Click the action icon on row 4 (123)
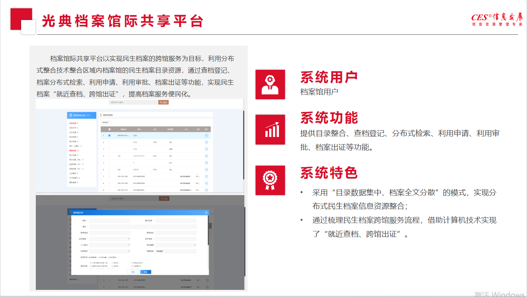The image size is (527, 297). (x=207, y=156)
